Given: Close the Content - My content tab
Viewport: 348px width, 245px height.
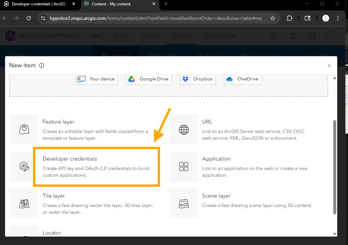Looking at the screenshot, I should point(153,4).
